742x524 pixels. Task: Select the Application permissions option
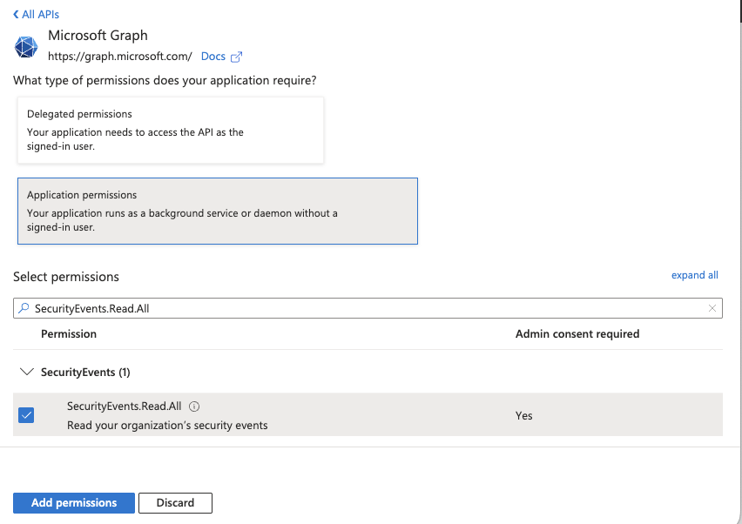[x=217, y=212]
